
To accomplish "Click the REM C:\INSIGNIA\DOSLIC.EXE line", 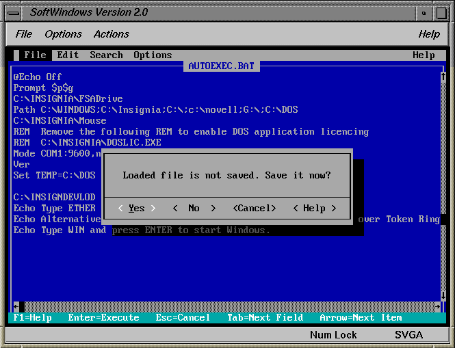I will pos(87,142).
